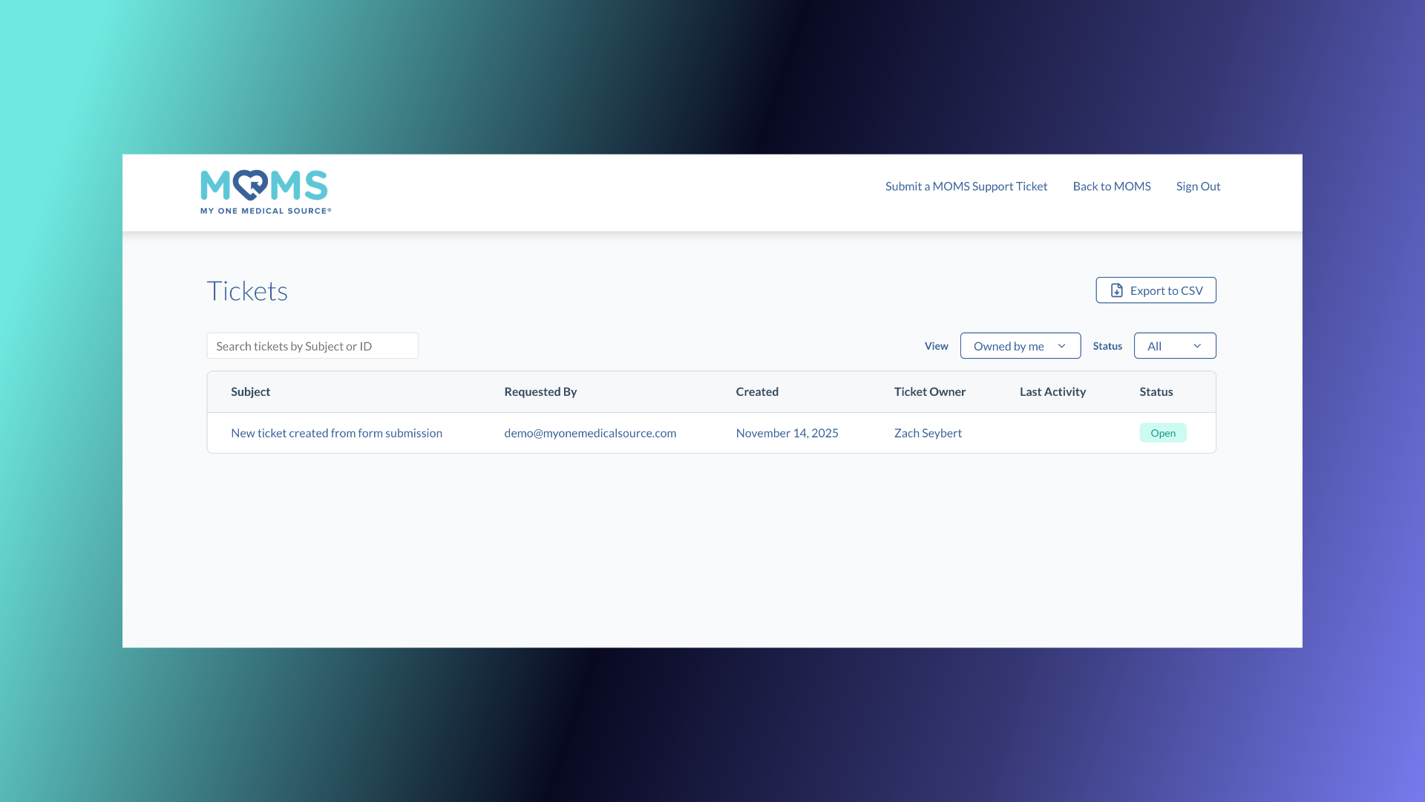Click the Export to CSV file icon
The height and width of the screenshot is (802, 1425).
1116,290
